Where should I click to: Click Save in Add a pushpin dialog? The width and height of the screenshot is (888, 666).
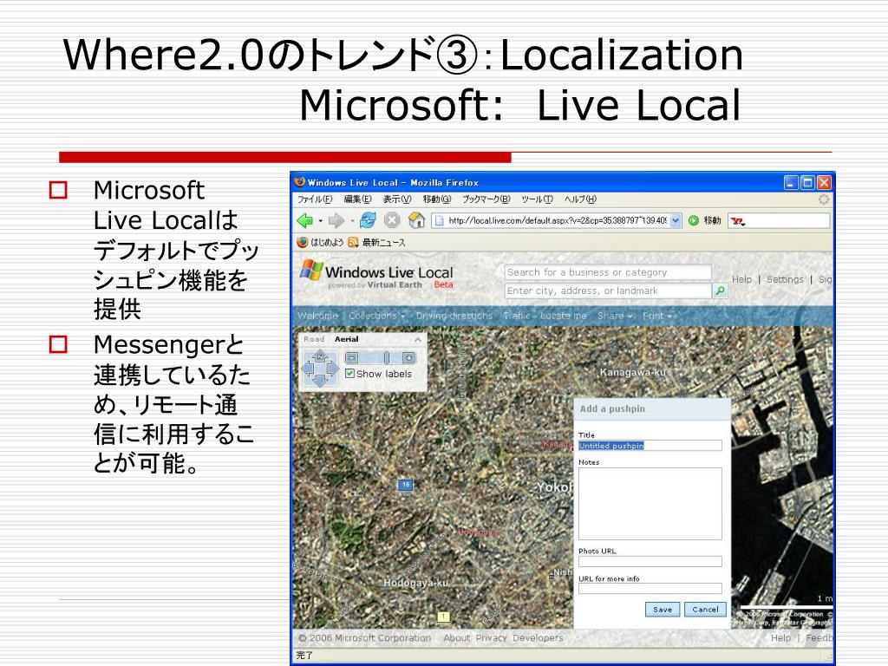click(x=663, y=610)
